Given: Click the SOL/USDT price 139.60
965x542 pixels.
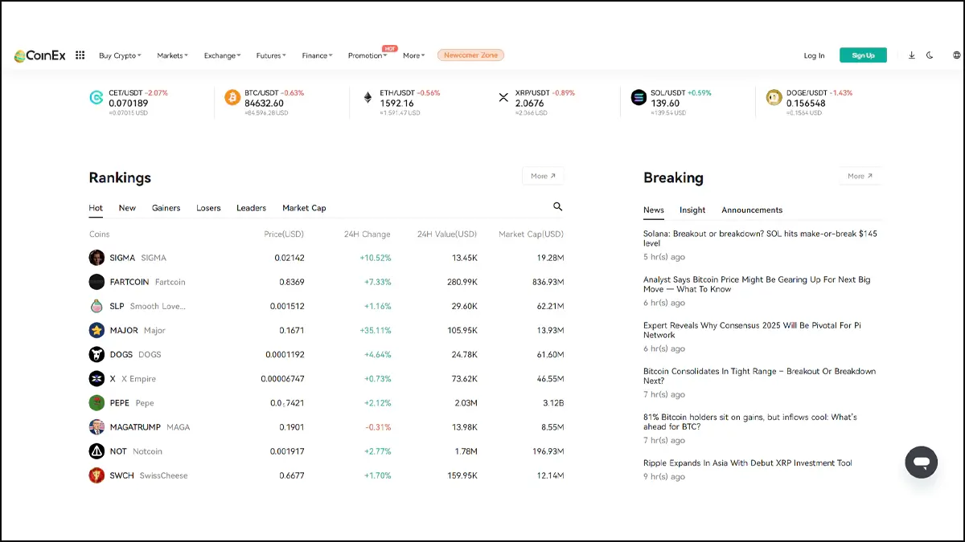Looking at the screenshot, I should [x=665, y=103].
